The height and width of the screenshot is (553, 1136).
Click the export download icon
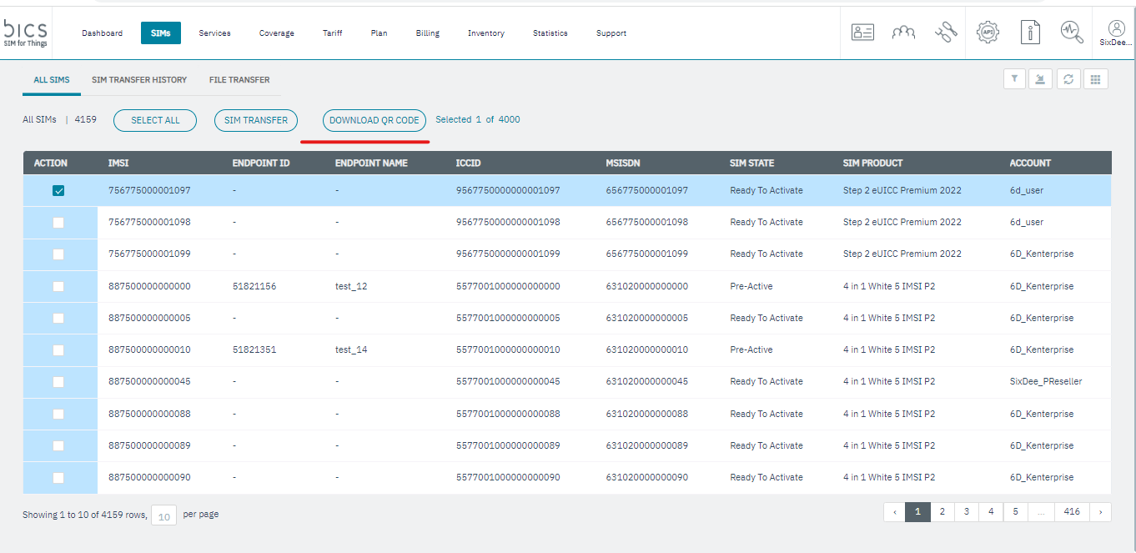tap(1040, 79)
